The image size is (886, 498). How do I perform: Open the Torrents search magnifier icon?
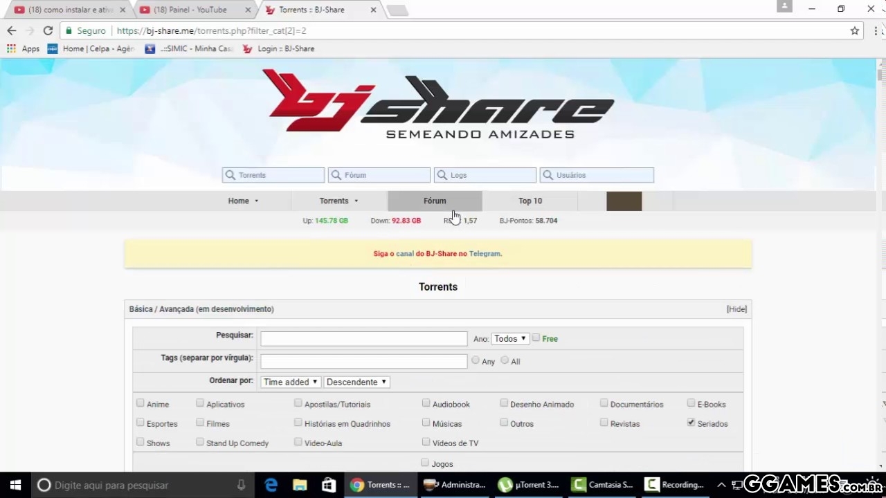tap(230, 175)
